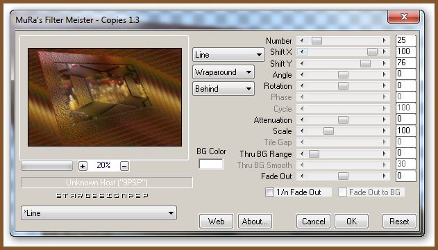The width and height of the screenshot is (438, 250).
Task: Click the Shift Y slider thumb
Action: point(365,63)
